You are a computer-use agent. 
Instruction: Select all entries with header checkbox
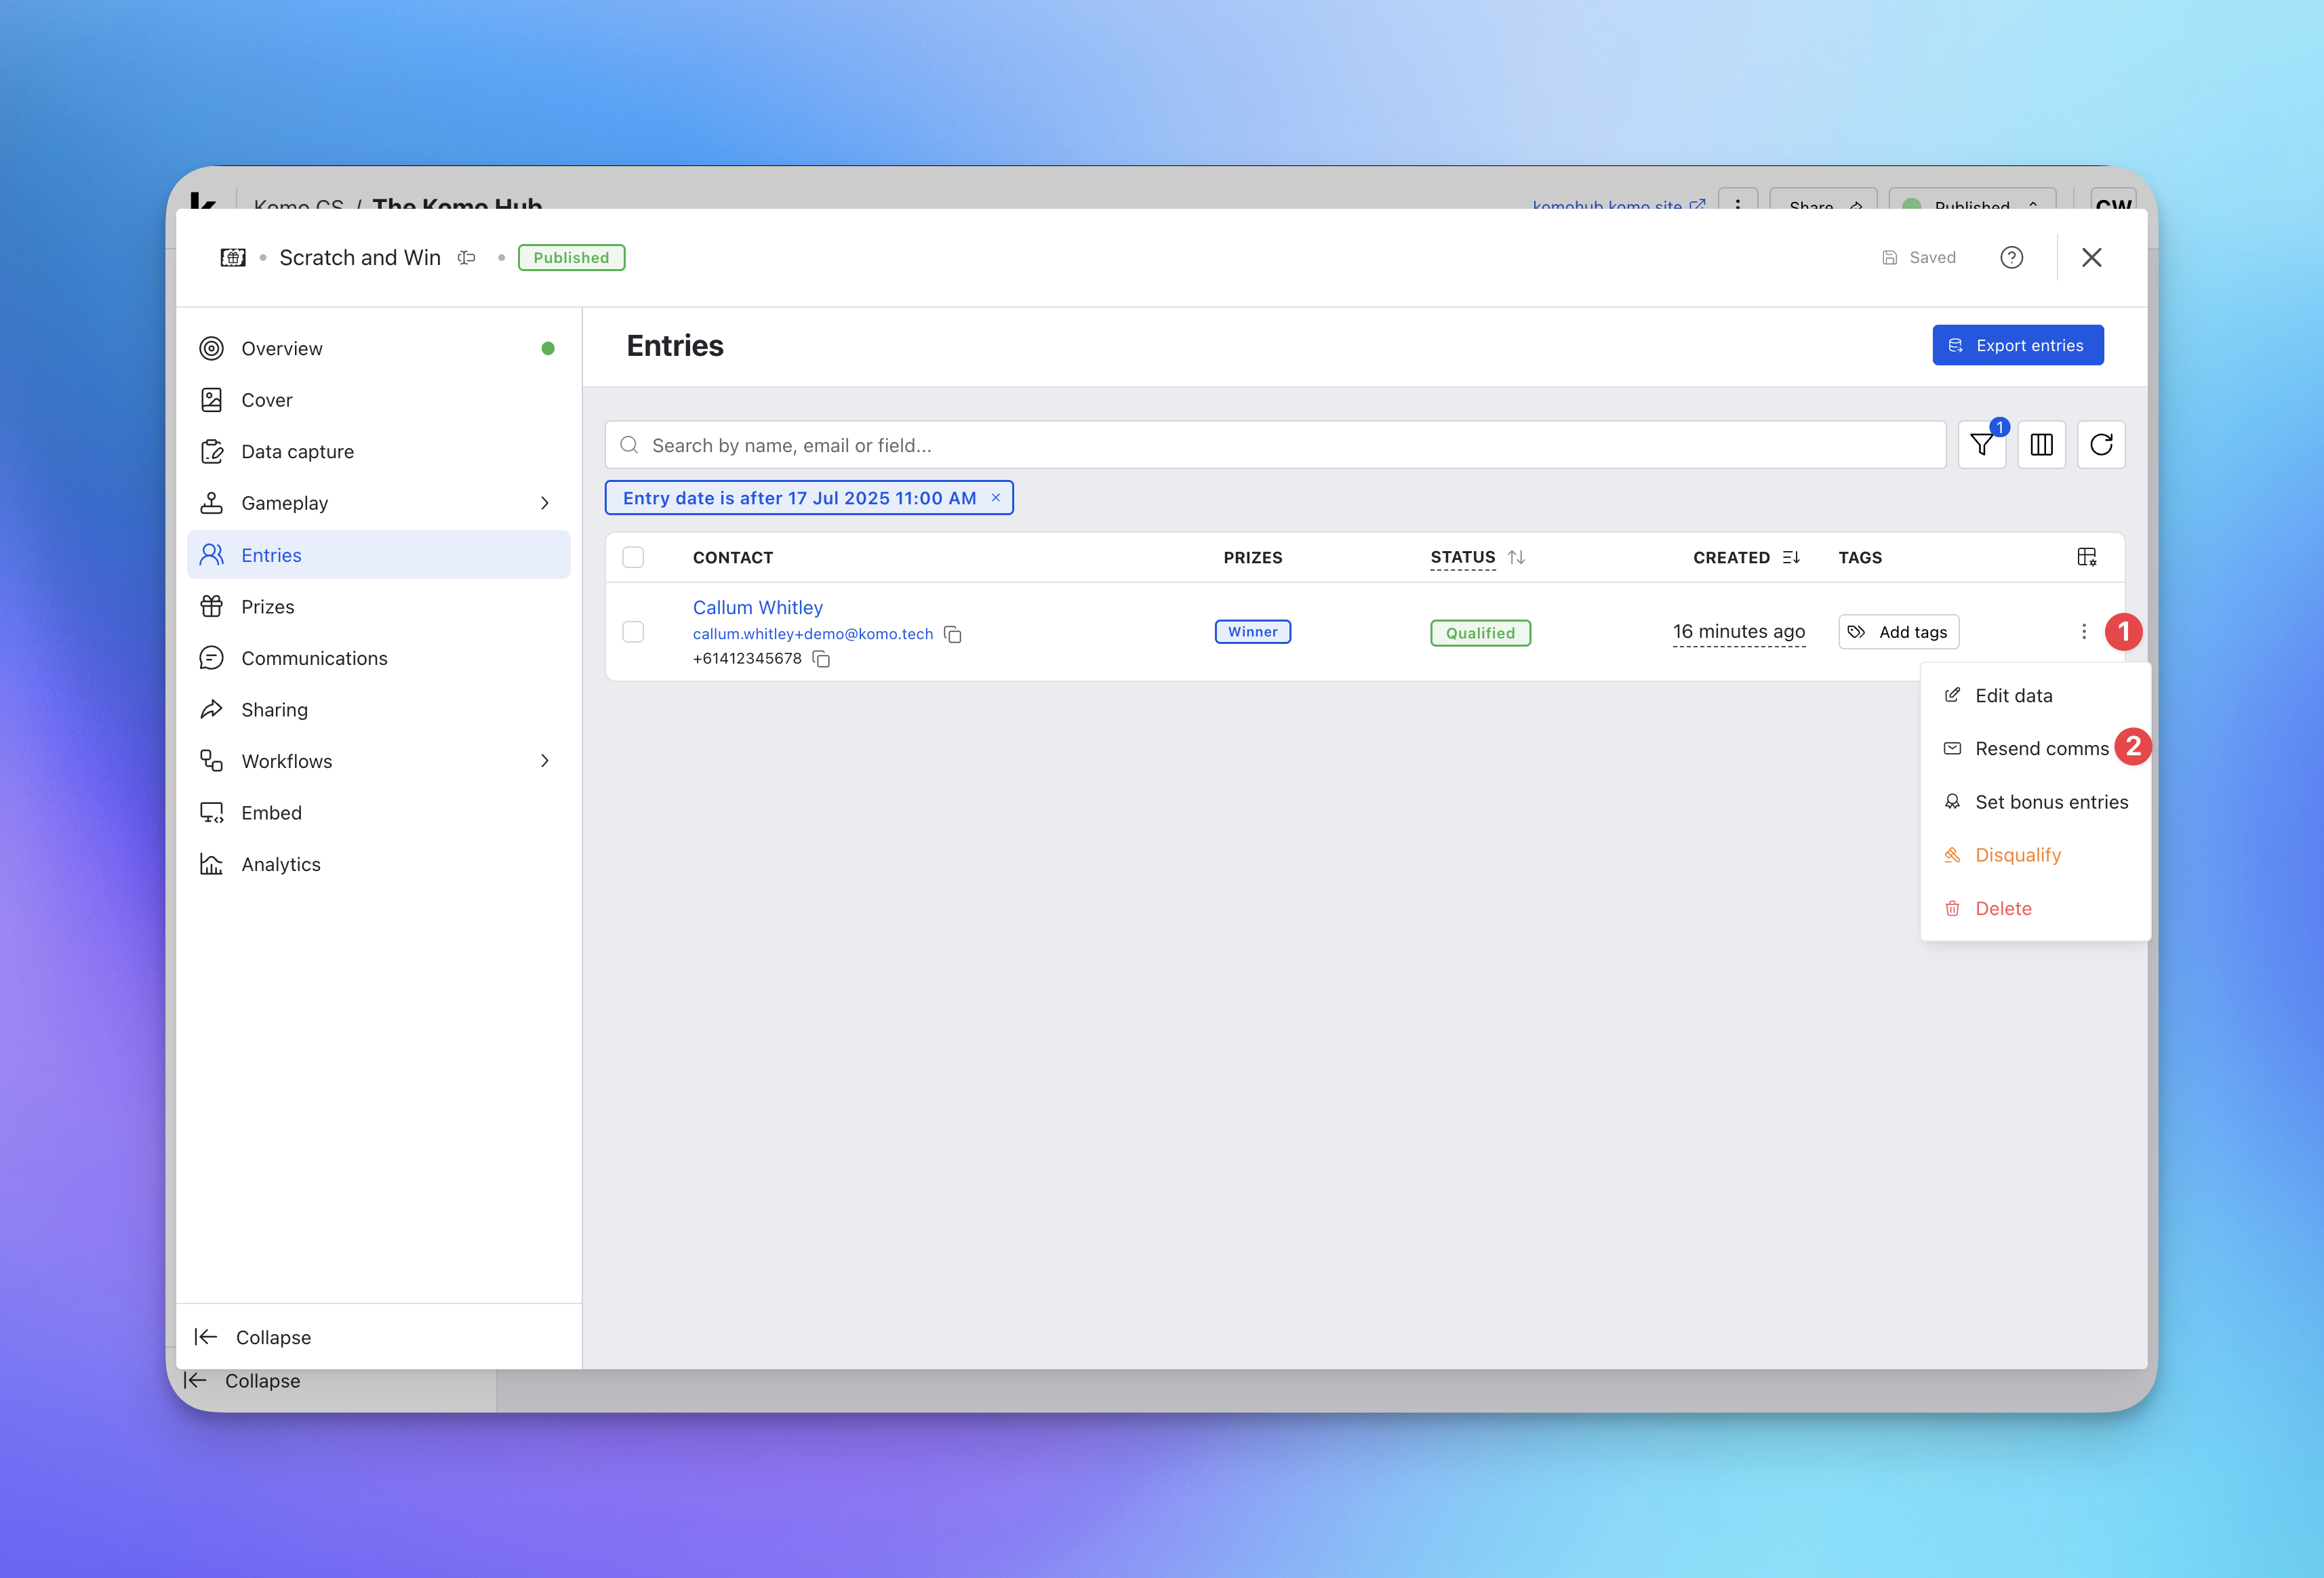coord(633,557)
